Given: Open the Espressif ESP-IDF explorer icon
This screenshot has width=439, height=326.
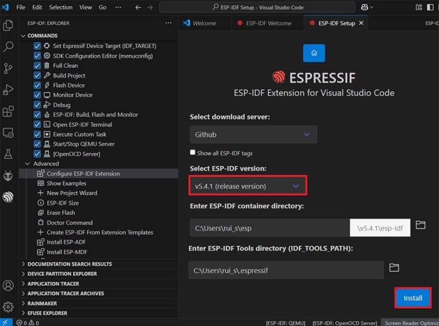Looking at the screenshot, I should pos(8,197).
